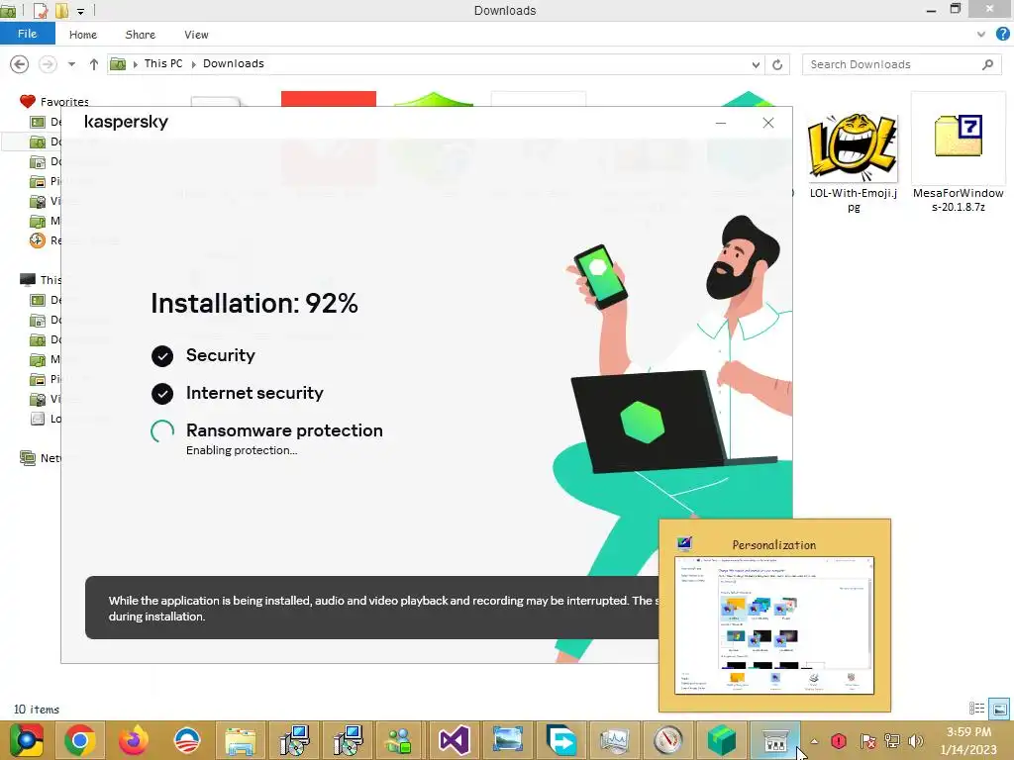Switch to large icons view in status bar
This screenshot has height=760, width=1014.
coord(999,709)
